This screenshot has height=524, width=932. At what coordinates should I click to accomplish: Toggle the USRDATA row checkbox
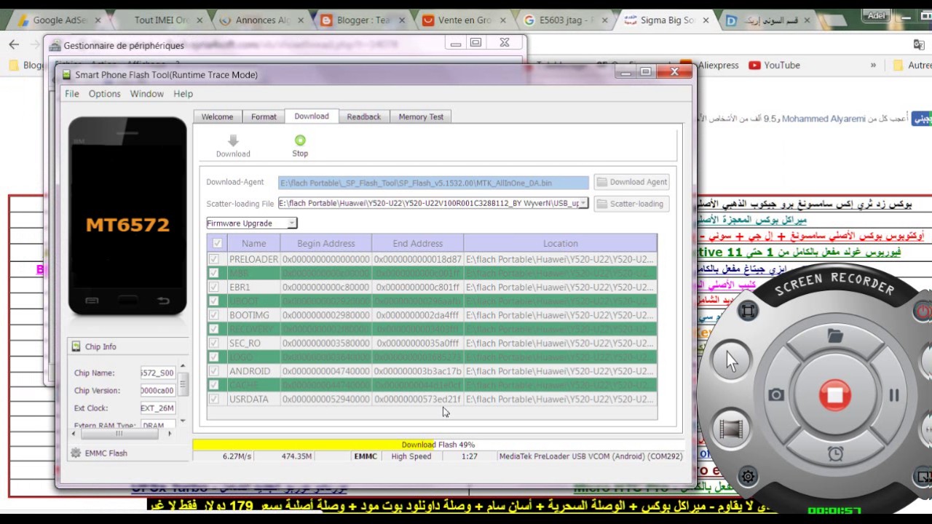(x=214, y=399)
